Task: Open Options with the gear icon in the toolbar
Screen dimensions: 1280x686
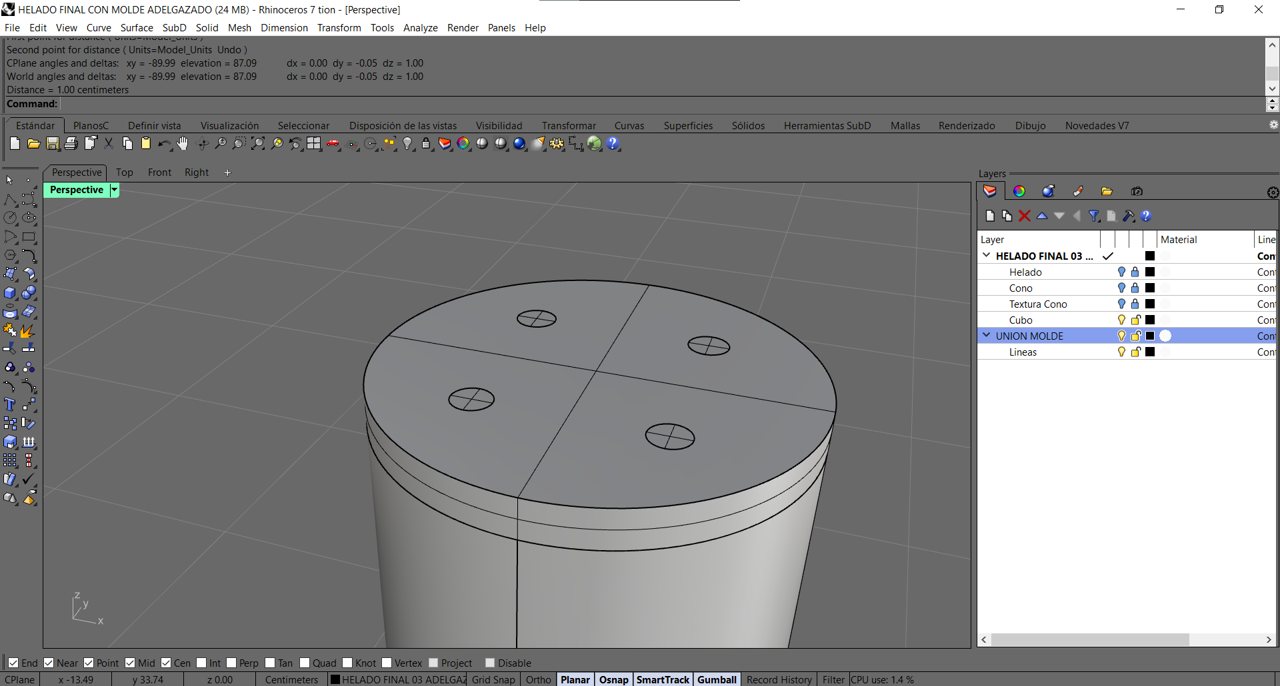Action: (x=557, y=143)
